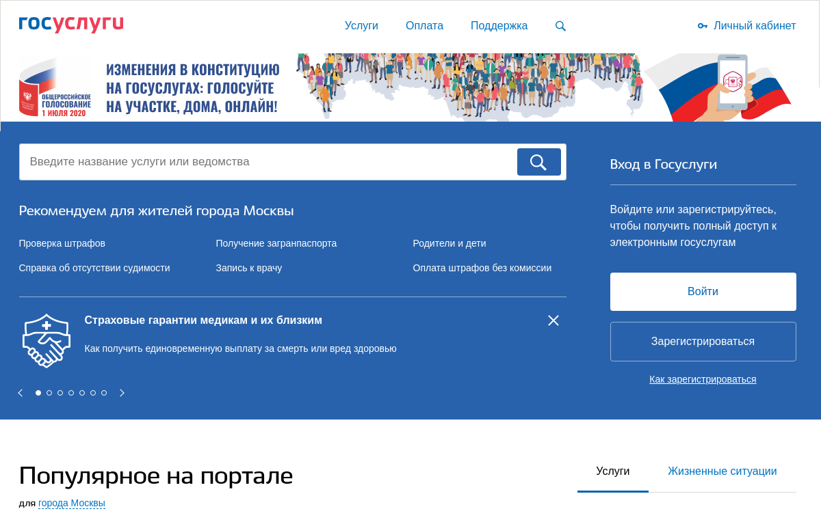Open the Услуги menu in header
The image size is (821, 522).
(x=361, y=26)
